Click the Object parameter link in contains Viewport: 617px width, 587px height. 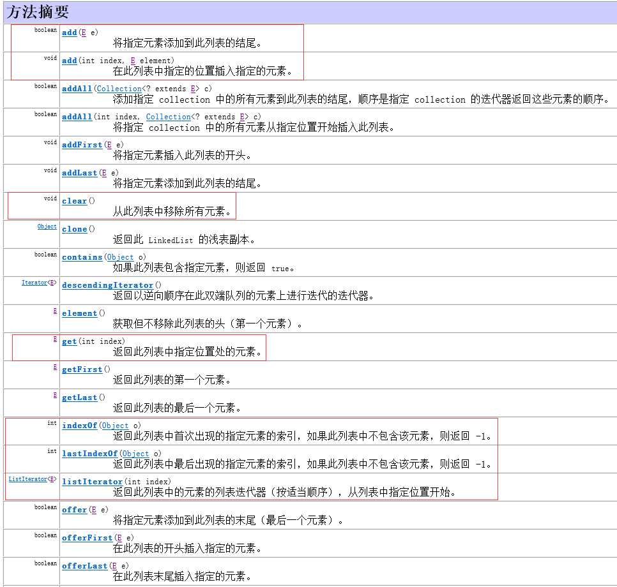(x=121, y=258)
